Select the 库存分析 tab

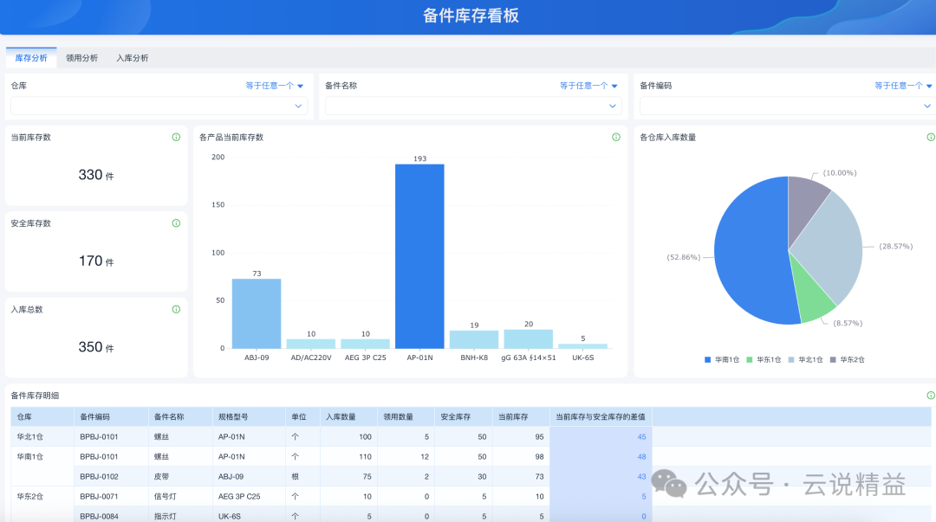click(x=31, y=58)
